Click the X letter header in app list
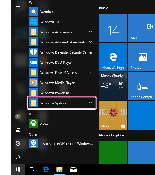The width and height of the screenshot is (155, 175). [30, 114]
